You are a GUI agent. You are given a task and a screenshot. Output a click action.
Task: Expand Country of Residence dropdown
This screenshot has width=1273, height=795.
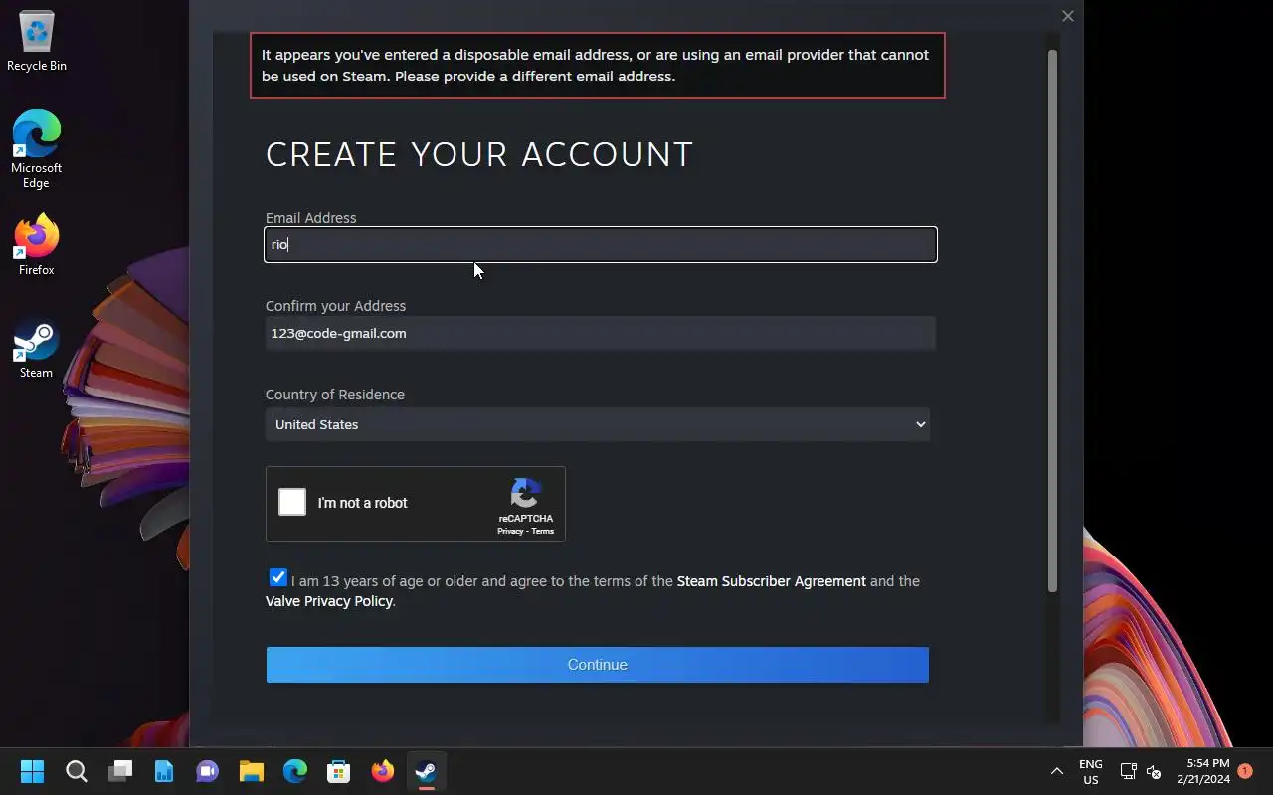[597, 424]
